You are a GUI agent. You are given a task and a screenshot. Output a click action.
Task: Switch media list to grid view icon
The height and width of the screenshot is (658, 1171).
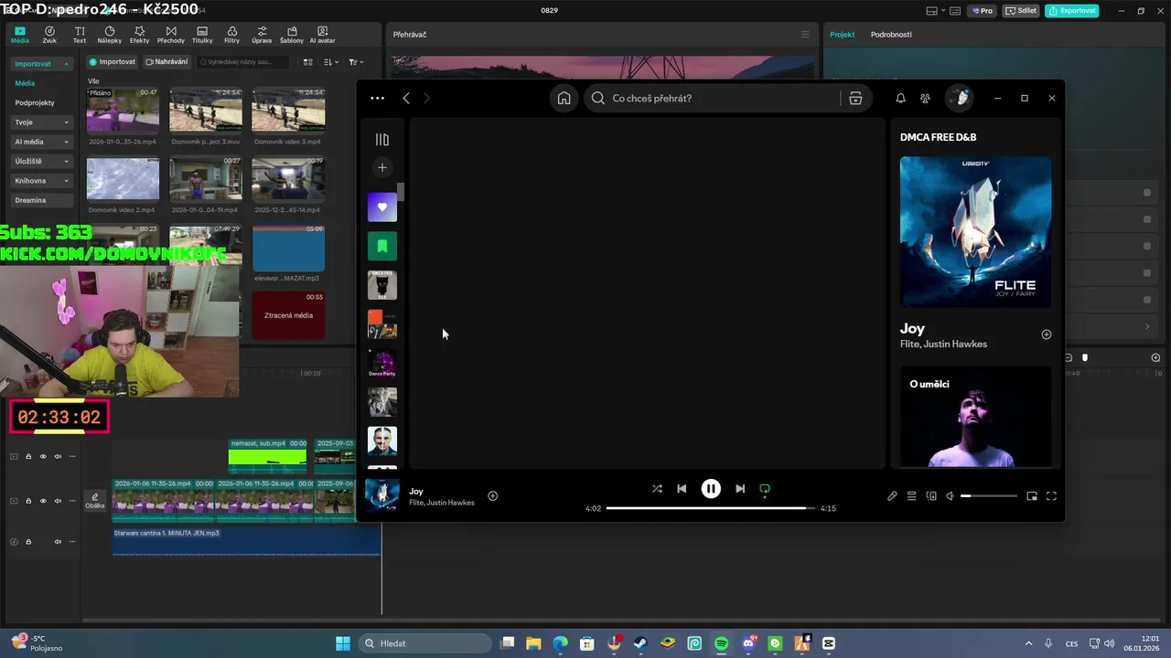(x=308, y=62)
